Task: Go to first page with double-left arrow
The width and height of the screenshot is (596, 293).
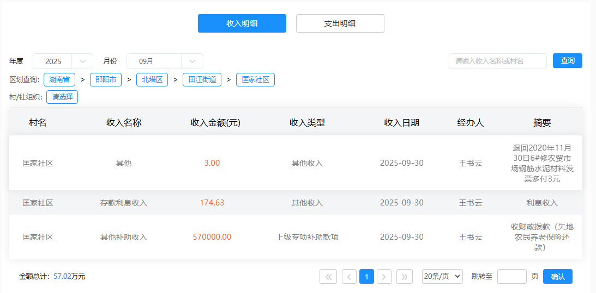Action: [328, 277]
